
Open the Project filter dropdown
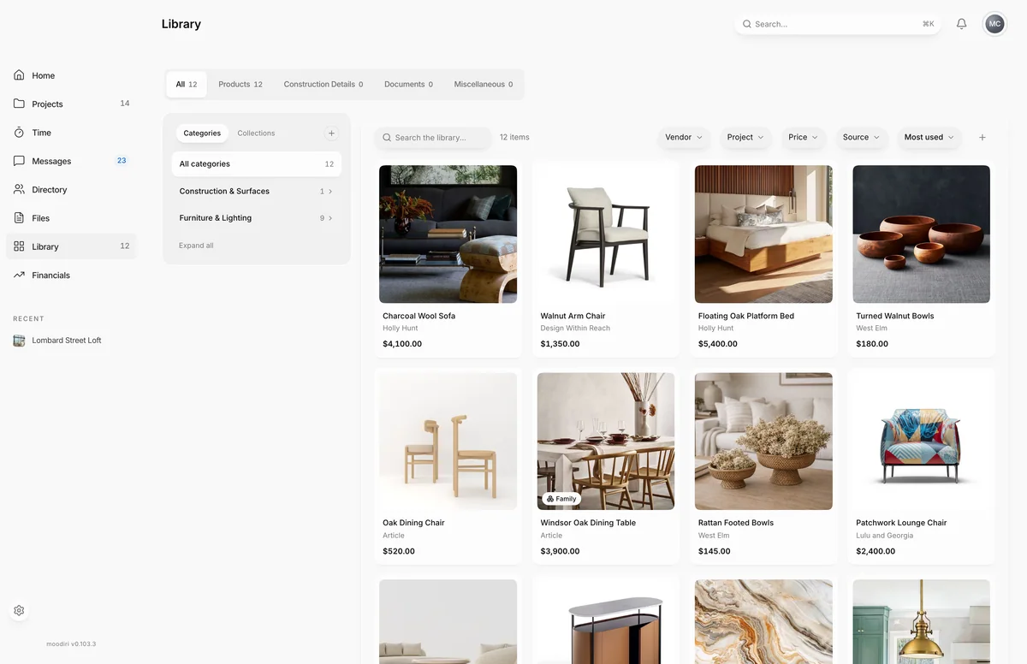(745, 137)
